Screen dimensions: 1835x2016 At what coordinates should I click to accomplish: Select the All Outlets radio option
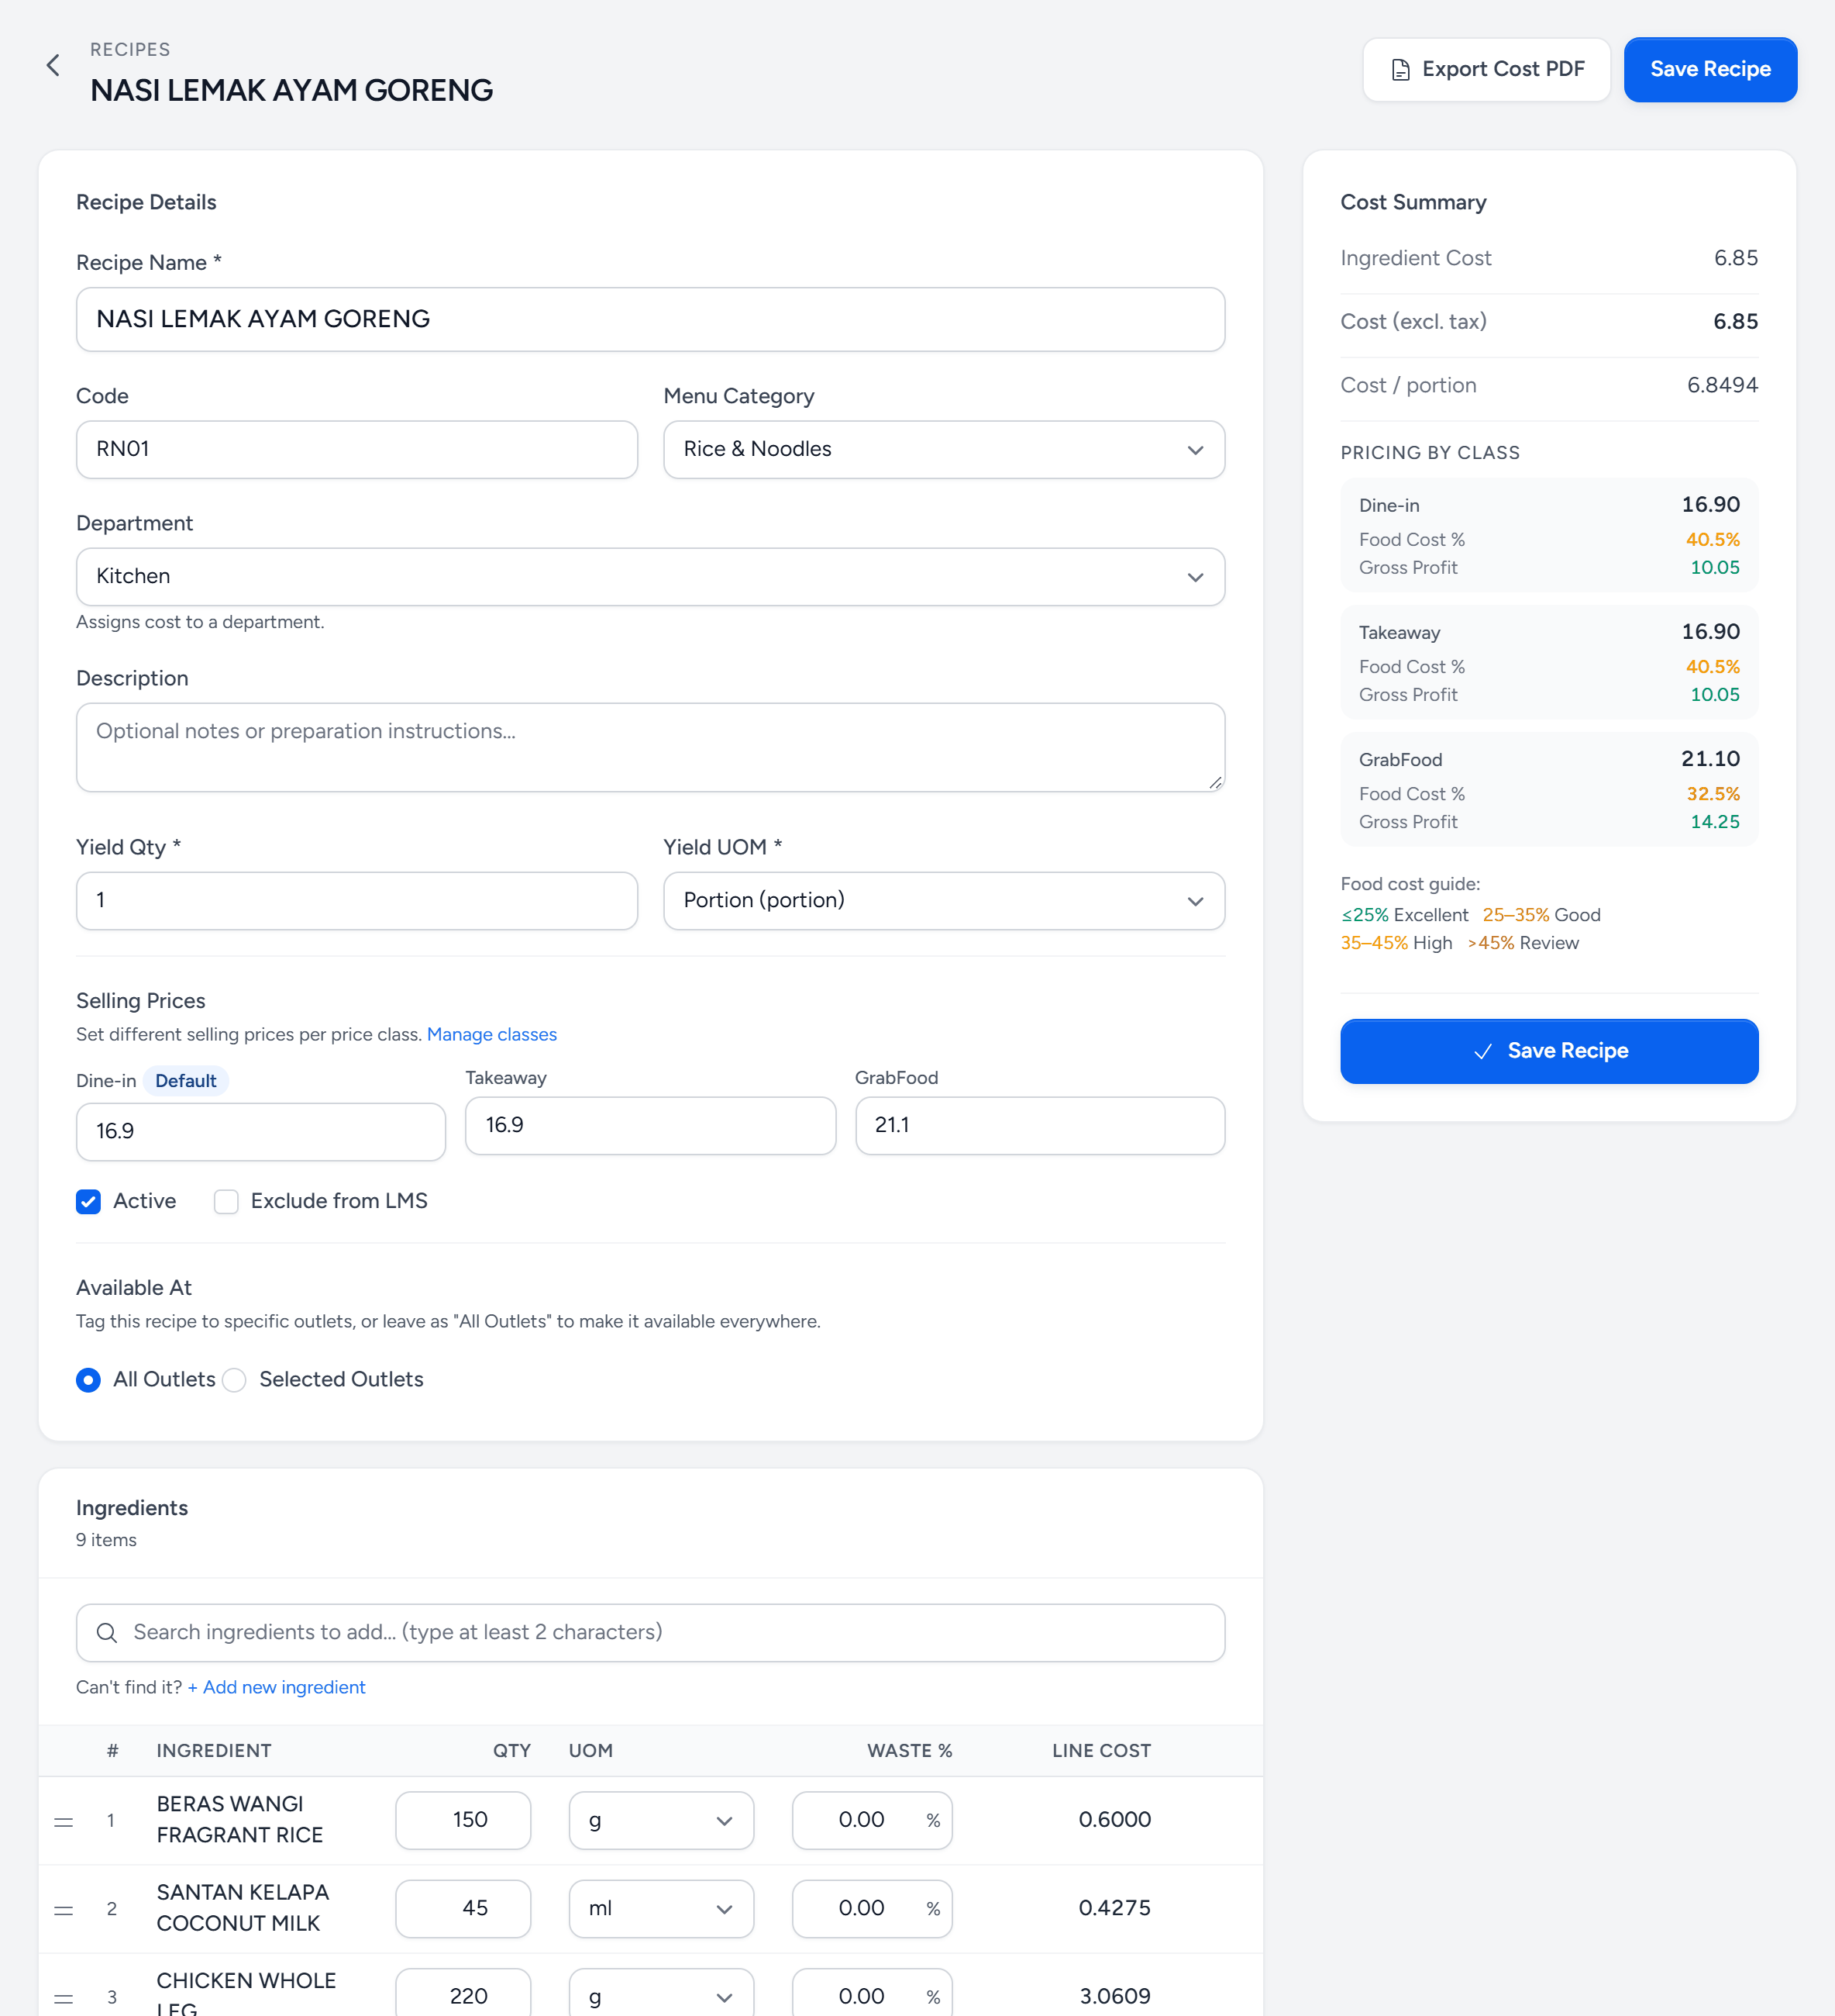[x=89, y=1380]
